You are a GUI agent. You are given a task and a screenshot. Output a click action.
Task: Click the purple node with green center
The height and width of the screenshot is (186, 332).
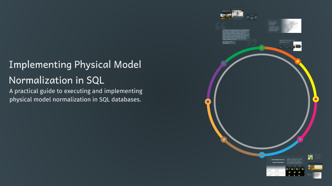(224, 63)
